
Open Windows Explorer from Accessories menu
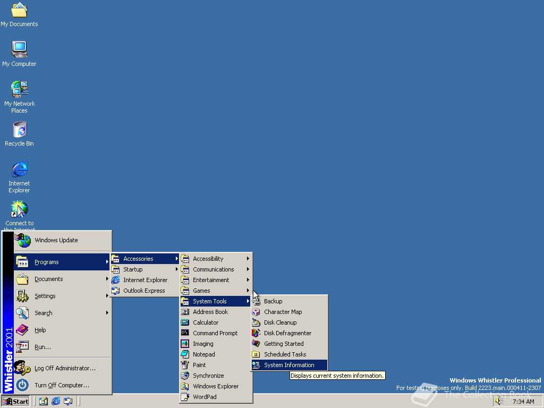pyautogui.click(x=216, y=386)
